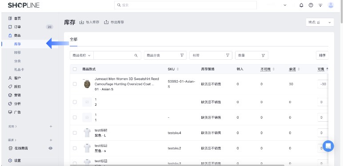
Task: Click the 导入库存 text button
Action: point(92,22)
